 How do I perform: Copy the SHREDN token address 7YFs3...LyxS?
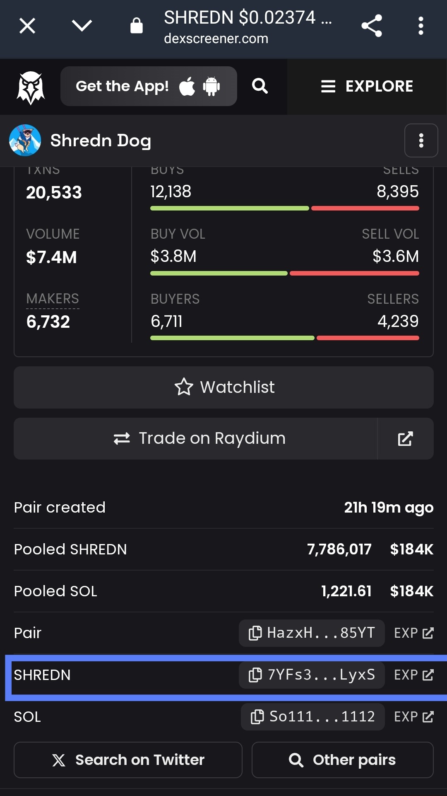tap(312, 675)
